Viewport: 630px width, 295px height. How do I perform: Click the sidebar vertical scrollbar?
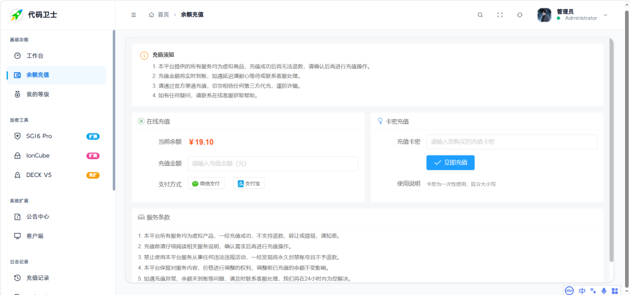114,111
